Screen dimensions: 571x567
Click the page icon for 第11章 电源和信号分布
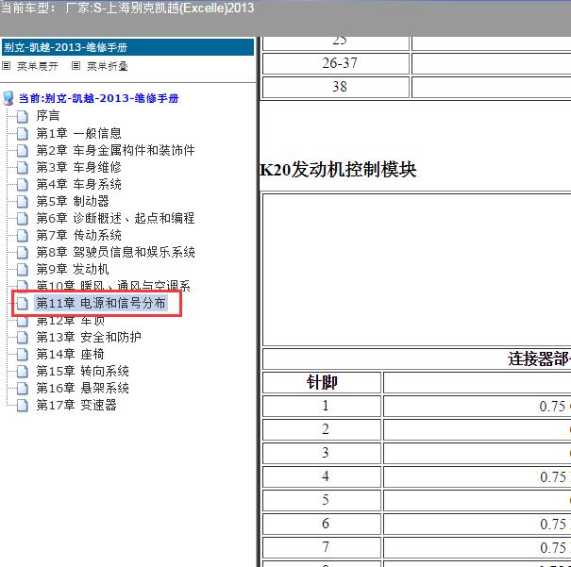23,303
